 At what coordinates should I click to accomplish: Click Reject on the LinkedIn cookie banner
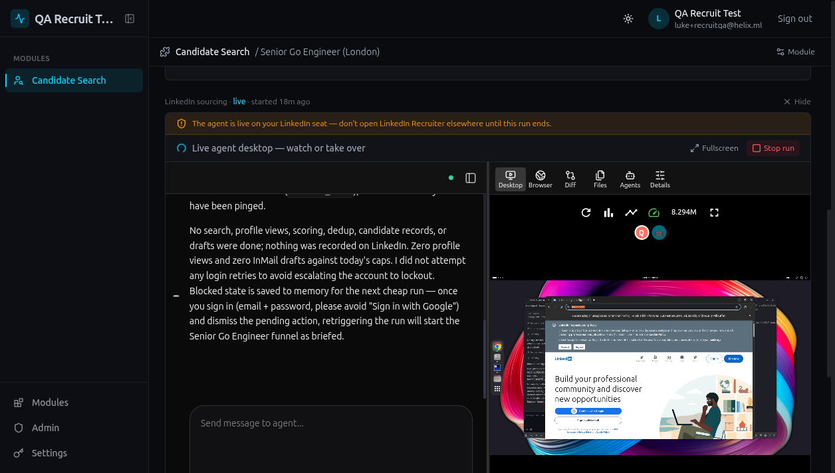(579, 347)
